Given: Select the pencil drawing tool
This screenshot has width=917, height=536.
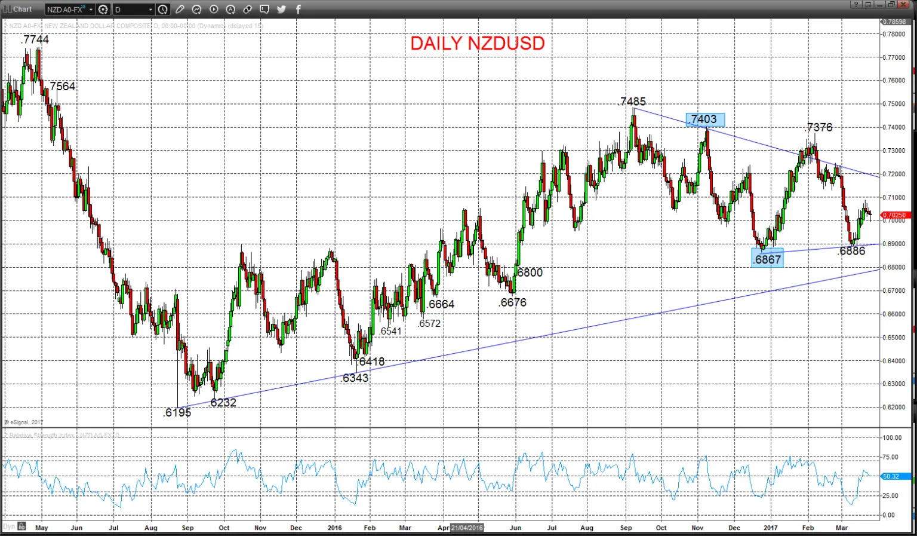Looking at the screenshot, I should pos(180,10).
